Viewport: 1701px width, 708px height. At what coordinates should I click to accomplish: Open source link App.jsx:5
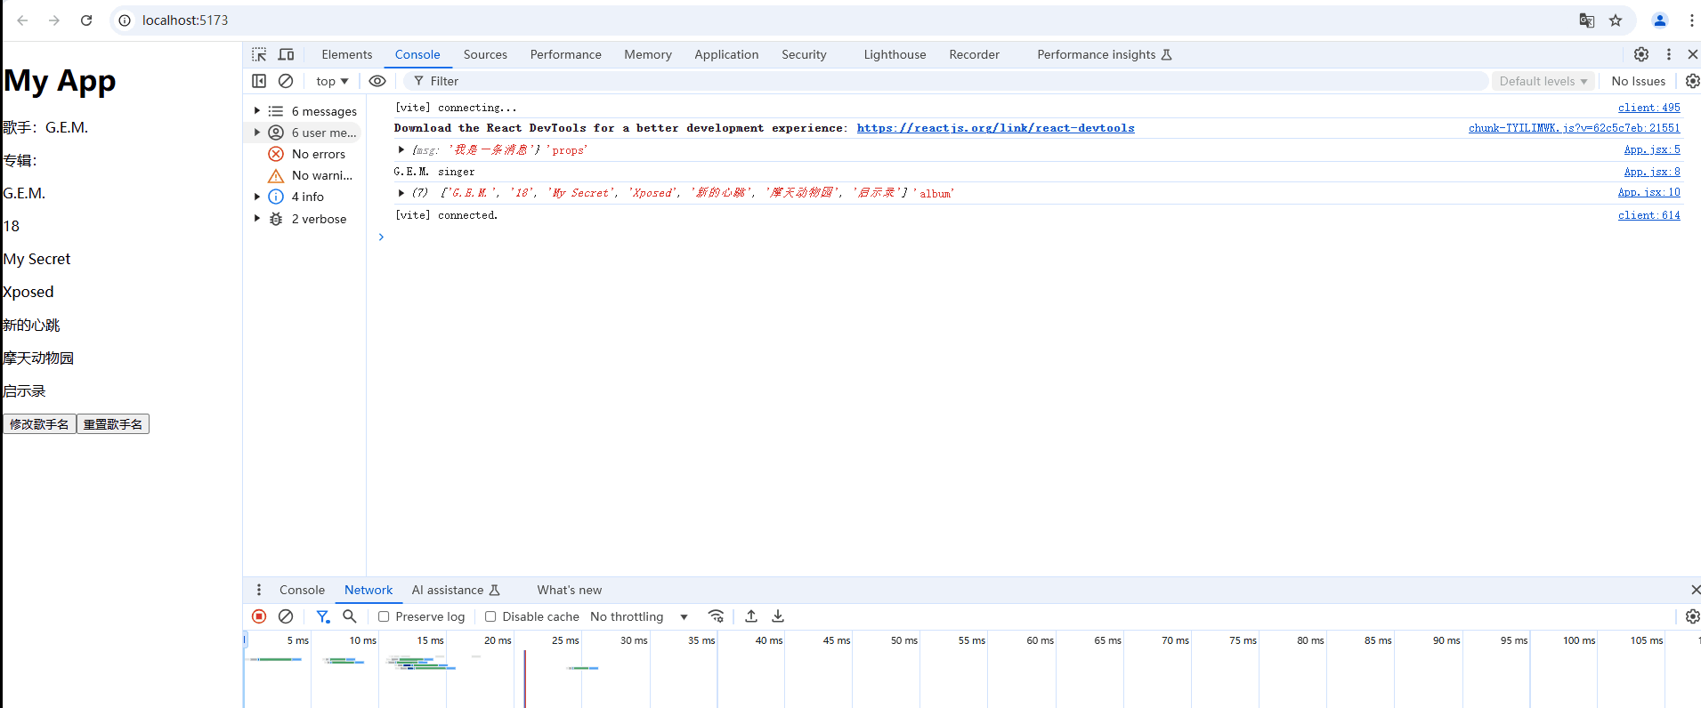coord(1652,149)
